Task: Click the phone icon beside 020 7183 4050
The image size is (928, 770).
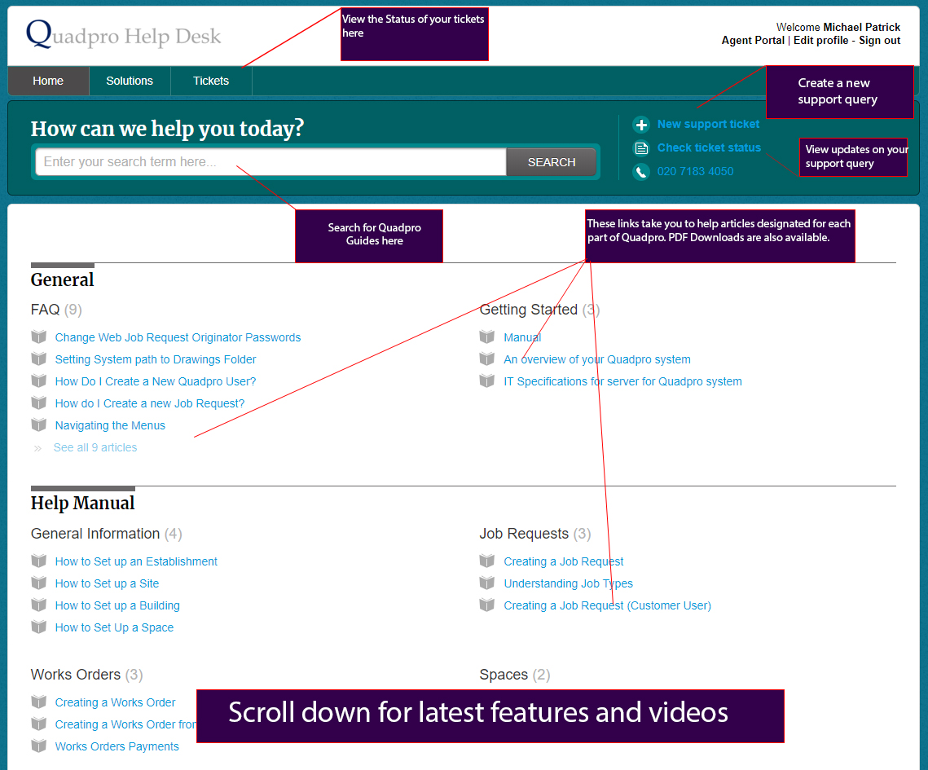Action: coord(641,172)
